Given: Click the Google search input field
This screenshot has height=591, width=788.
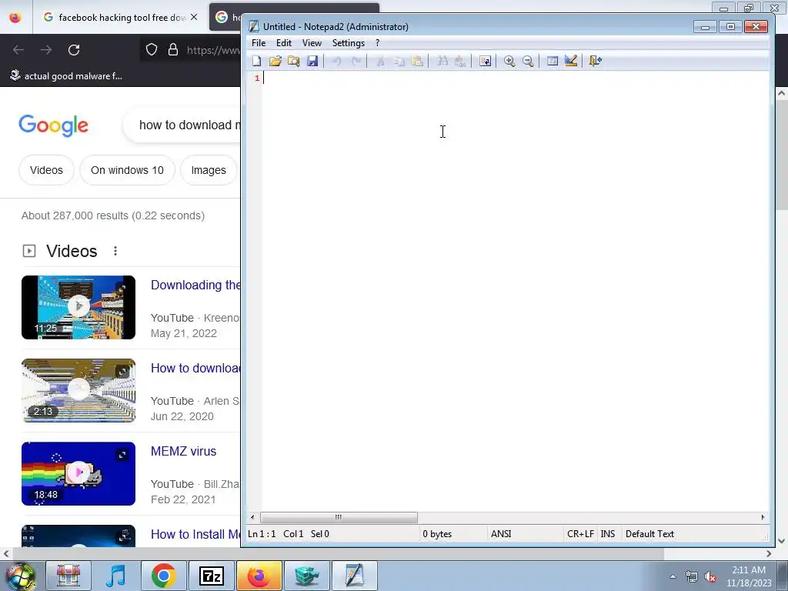Looking at the screenshot, I should [182, 125].
